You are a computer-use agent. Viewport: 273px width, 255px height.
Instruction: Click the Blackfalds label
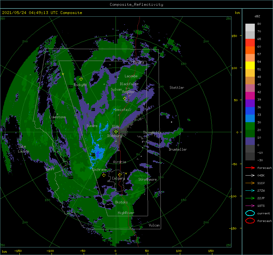[129, 84]
